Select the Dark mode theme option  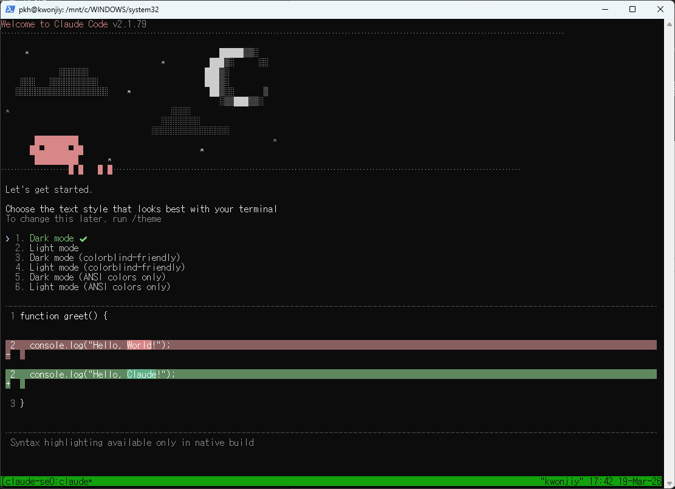click(51, 238)
